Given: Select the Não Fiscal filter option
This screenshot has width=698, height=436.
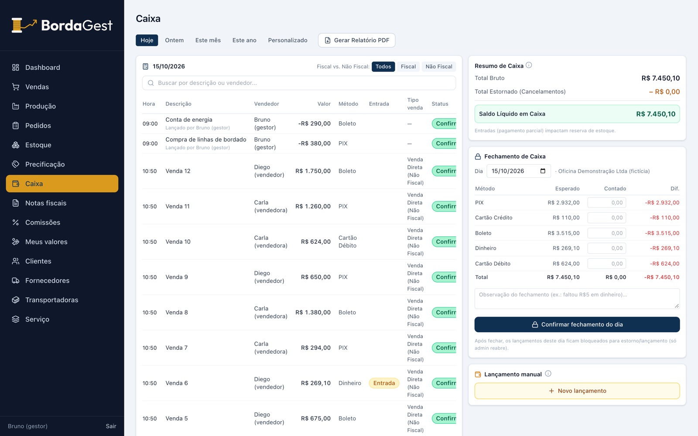Looking at the screenshot, I should tap(439, 67).
